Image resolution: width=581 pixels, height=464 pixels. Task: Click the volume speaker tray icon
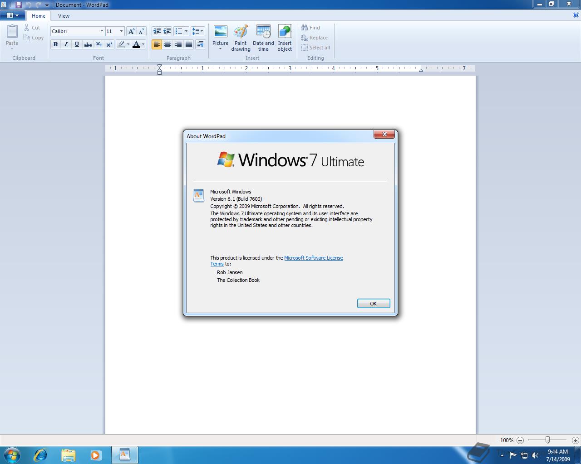[535, 455]
